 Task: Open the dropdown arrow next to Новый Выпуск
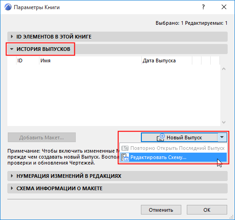(222, 137)
